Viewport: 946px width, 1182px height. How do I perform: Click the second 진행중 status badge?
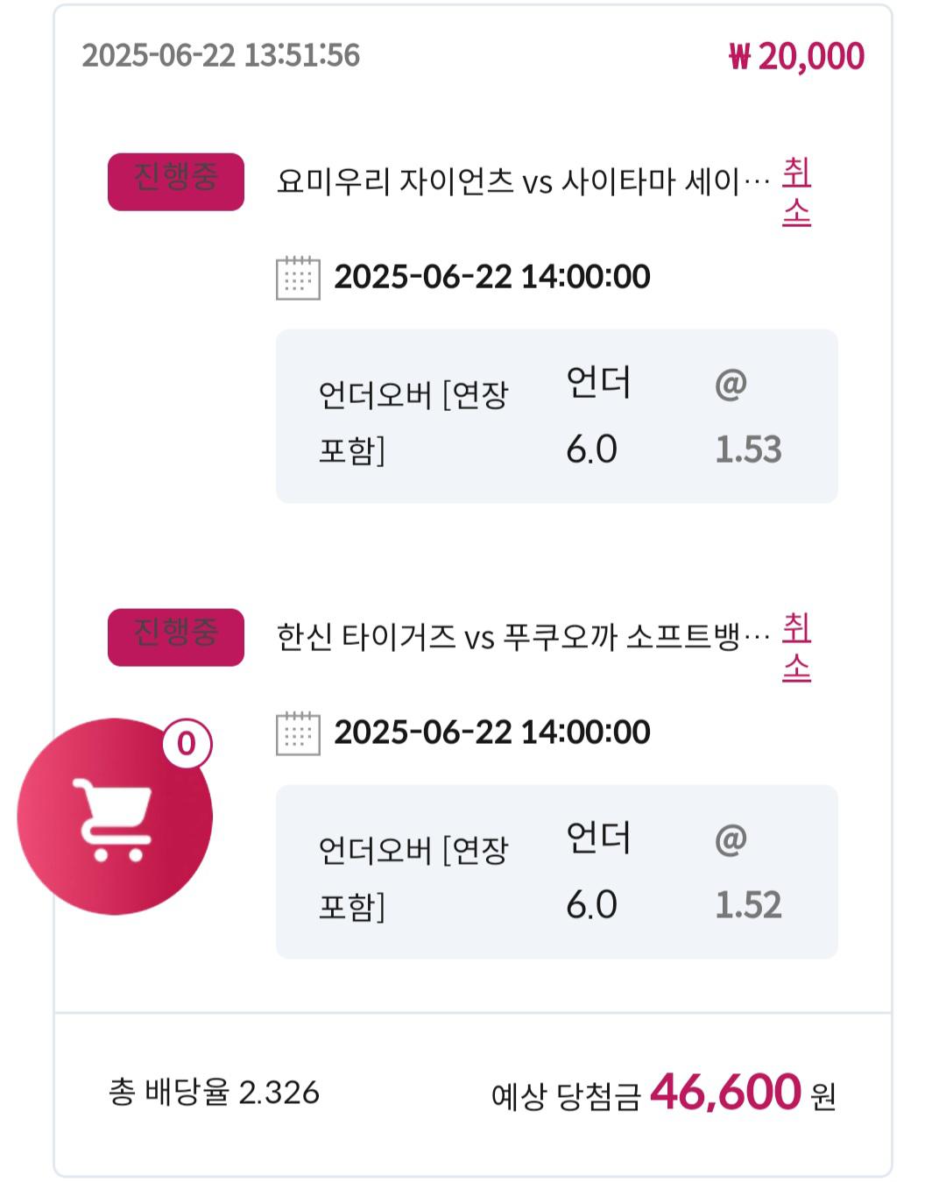(x=176, y=638)
